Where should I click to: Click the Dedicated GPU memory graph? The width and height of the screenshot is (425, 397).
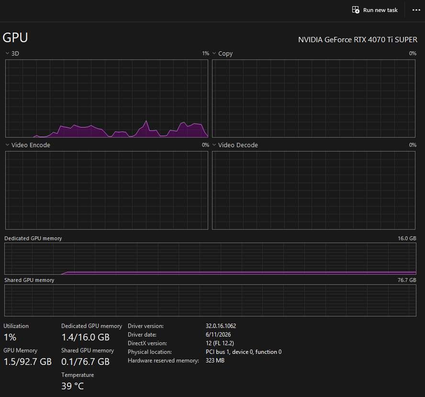(x=210, y=258)
